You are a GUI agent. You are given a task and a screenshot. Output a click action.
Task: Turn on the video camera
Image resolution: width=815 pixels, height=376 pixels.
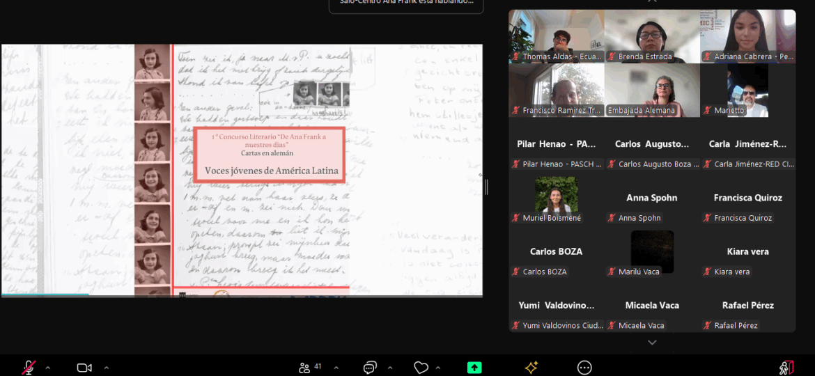84,368
